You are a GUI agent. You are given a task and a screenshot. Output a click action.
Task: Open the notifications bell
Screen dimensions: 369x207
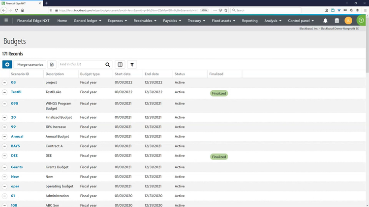[325, 21]
